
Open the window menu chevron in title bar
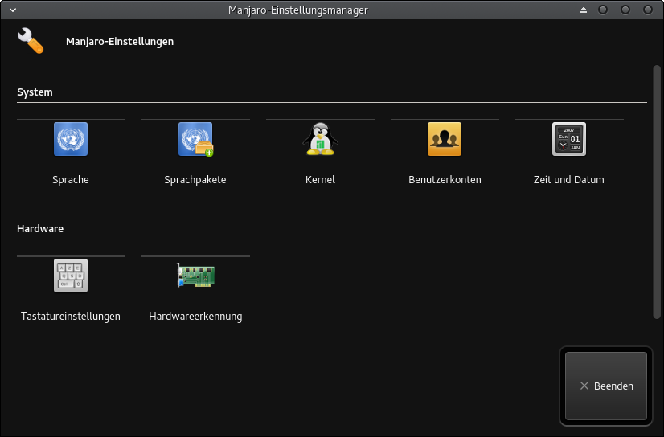coord(11,10)
